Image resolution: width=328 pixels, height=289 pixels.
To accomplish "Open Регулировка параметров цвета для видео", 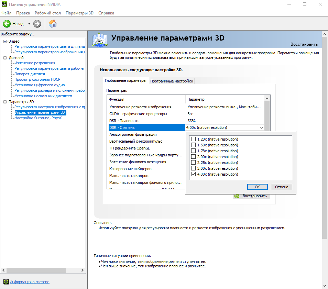I will (50, 46).
